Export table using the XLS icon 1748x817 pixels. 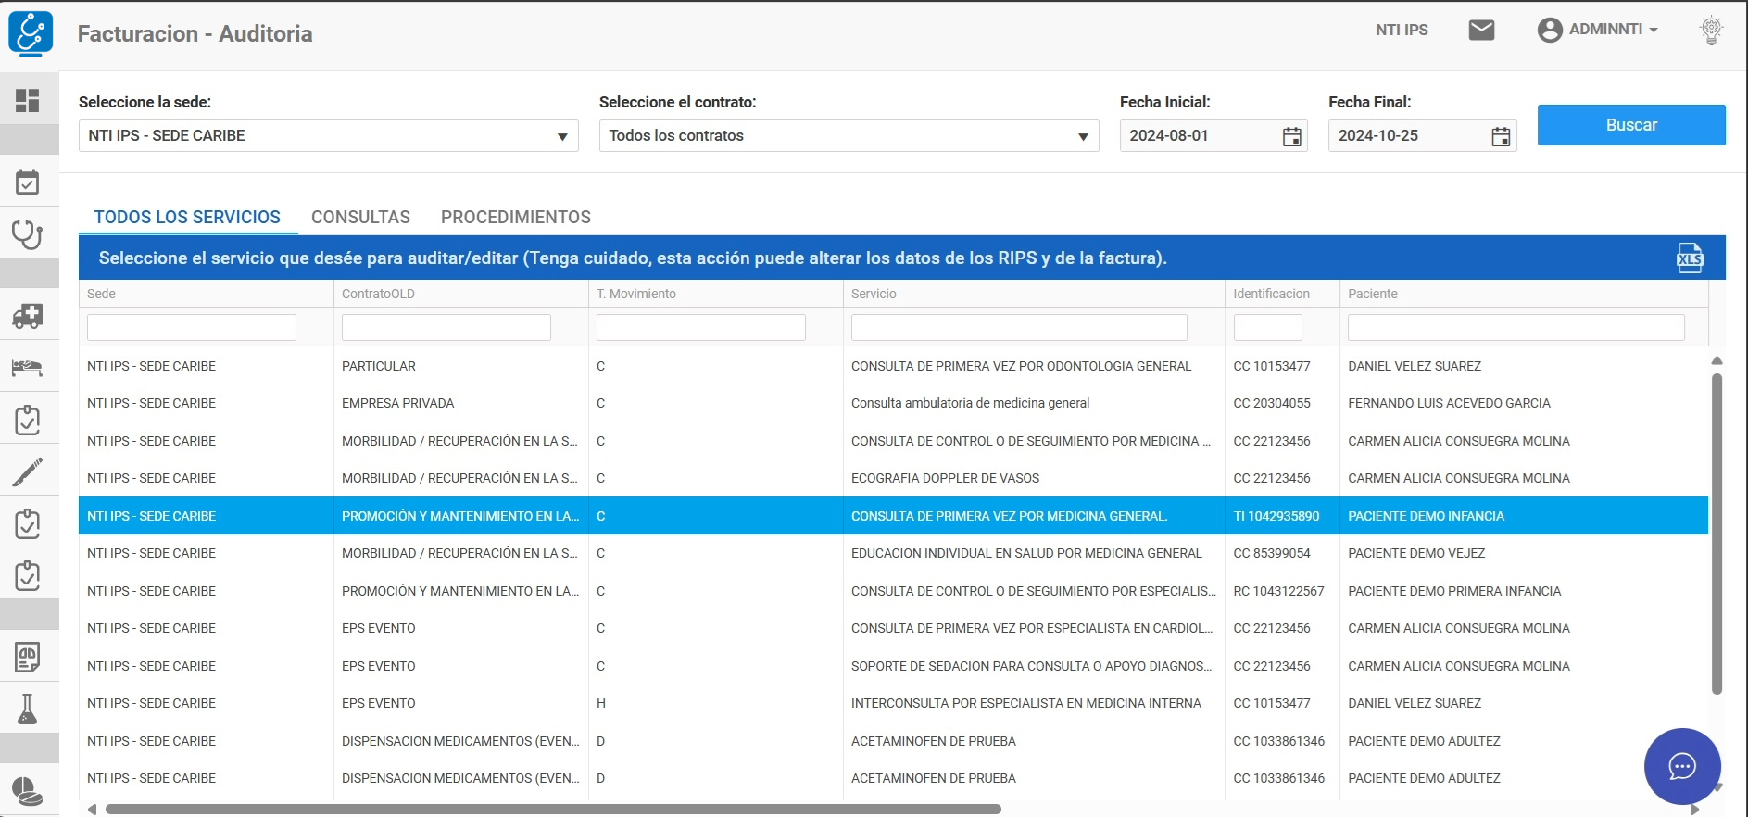click(x=1690, y=258)
